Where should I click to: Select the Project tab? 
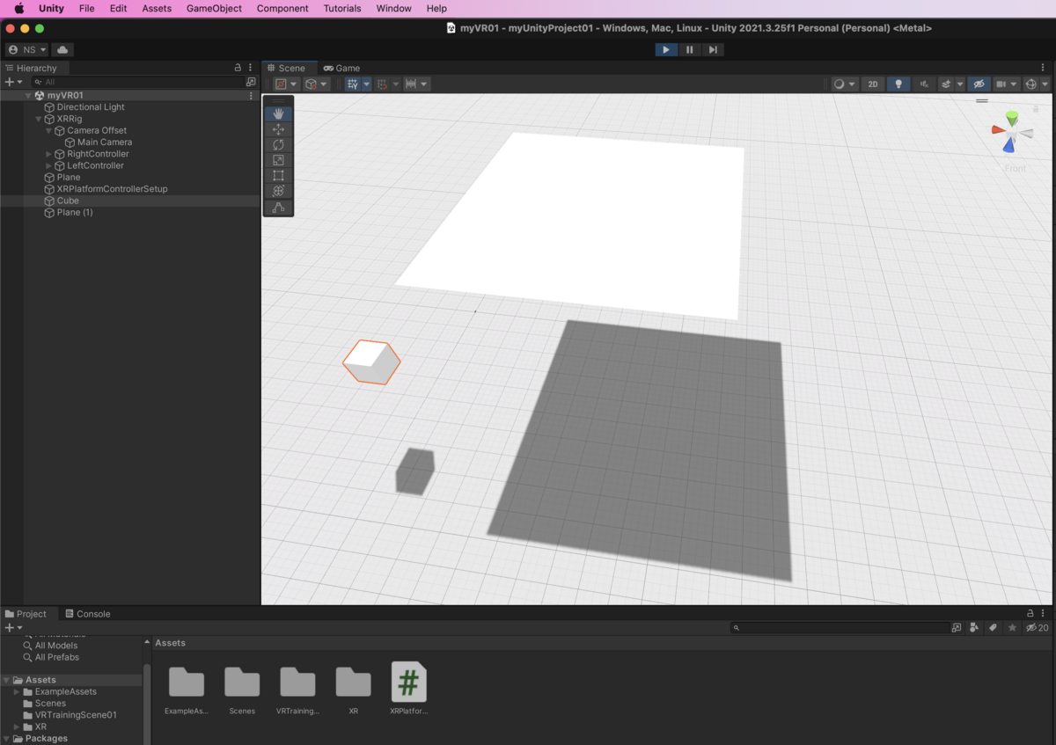[26, 614]
